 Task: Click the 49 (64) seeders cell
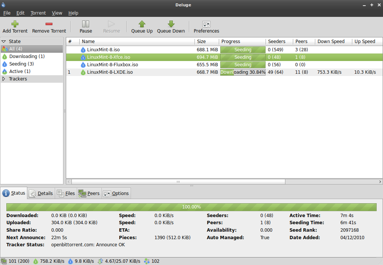pos(276,72)
